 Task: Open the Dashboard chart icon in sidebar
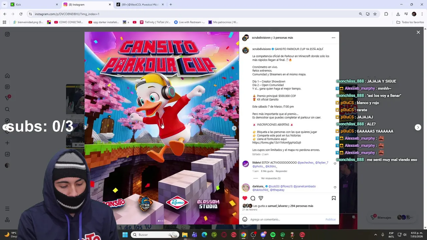click(x=7, y=154)
